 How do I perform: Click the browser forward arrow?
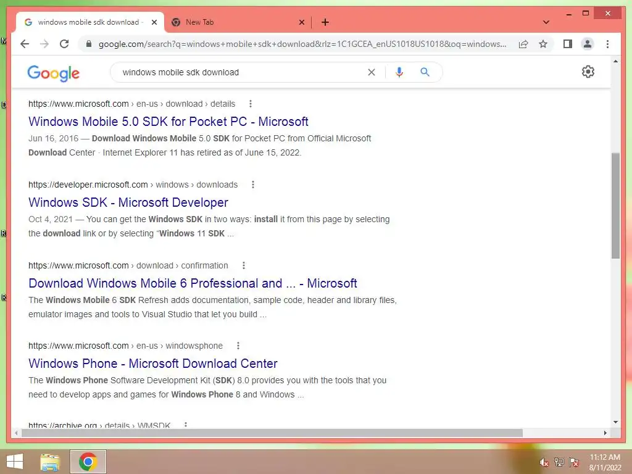tap(44, 44)
